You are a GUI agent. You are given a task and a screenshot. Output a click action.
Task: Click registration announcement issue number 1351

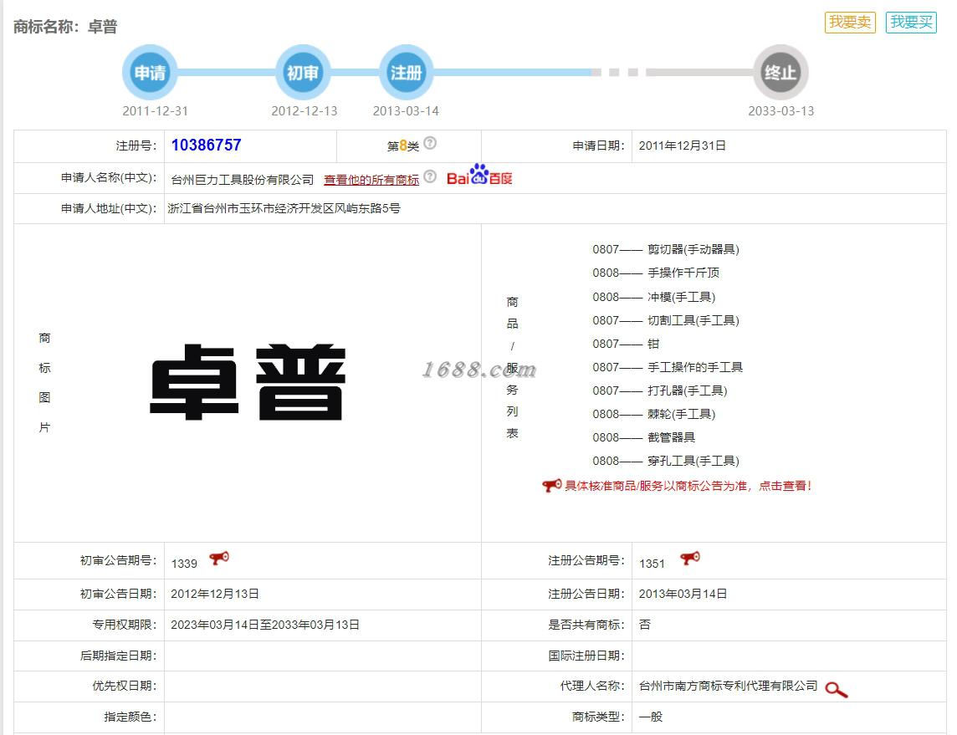click(652, 564)
